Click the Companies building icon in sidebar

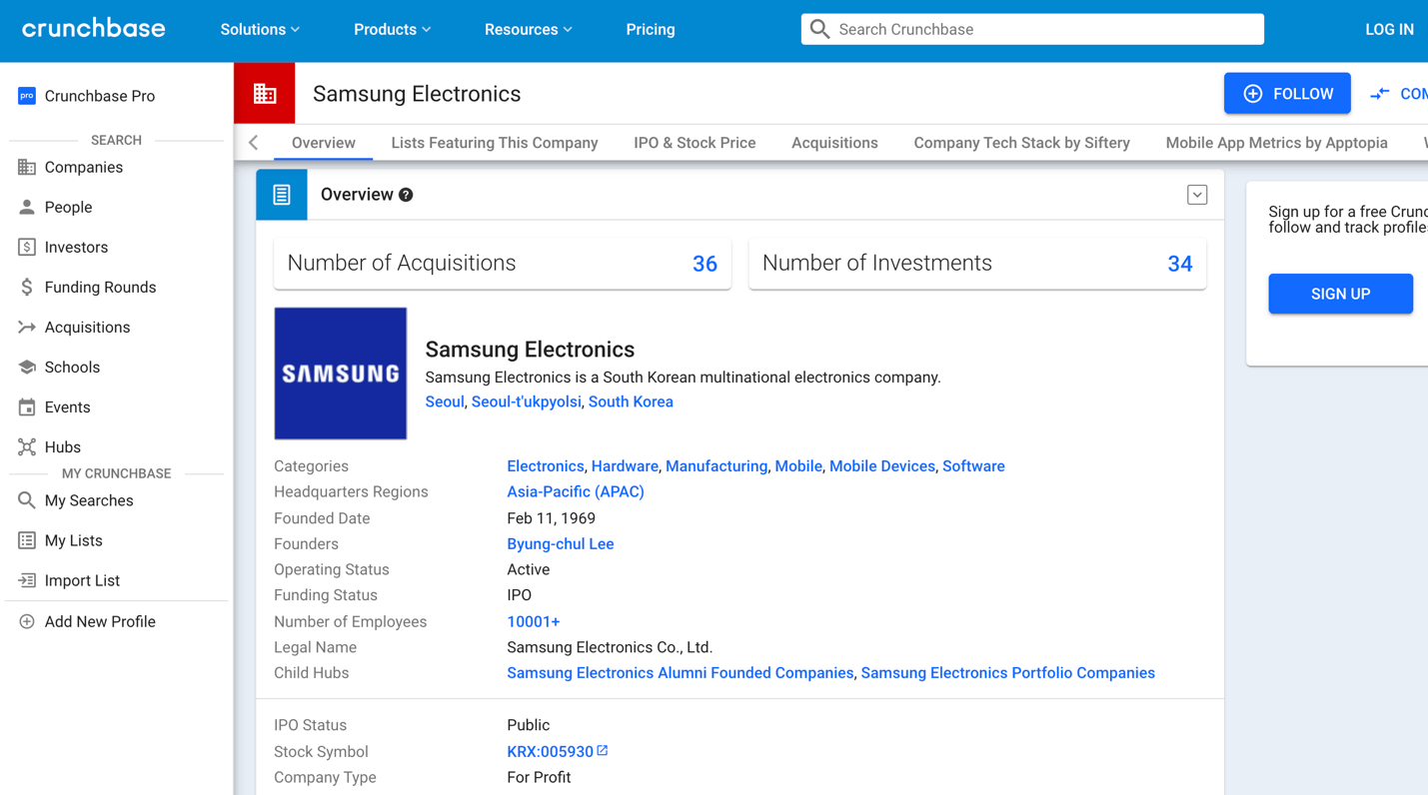[27, 168]
